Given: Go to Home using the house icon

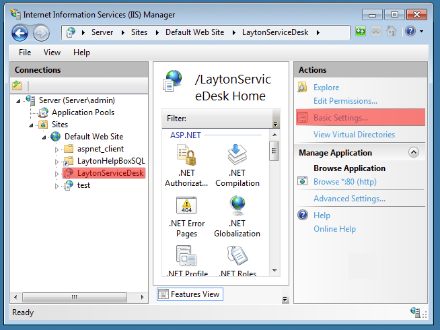Looking at the screenshot, I should coord(392,31).
